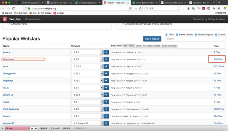
Task: Close the find bar with X icon
Action: click(2, 128)
